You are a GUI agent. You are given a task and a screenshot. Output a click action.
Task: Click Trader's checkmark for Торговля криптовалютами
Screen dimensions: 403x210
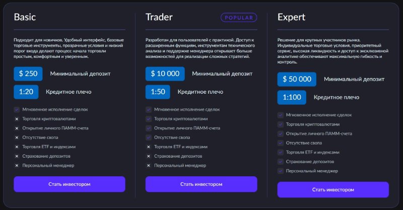point(149,119)
